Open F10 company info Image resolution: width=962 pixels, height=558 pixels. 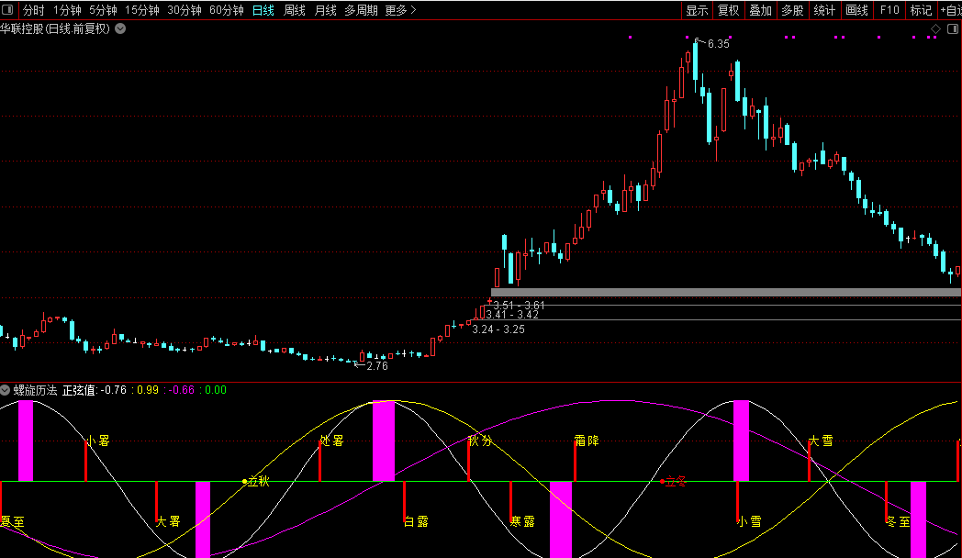(x=889, y=10)
